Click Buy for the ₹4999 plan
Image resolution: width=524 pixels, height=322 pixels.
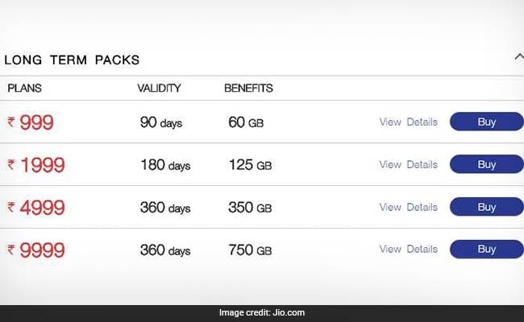click(x=486, y=207)
